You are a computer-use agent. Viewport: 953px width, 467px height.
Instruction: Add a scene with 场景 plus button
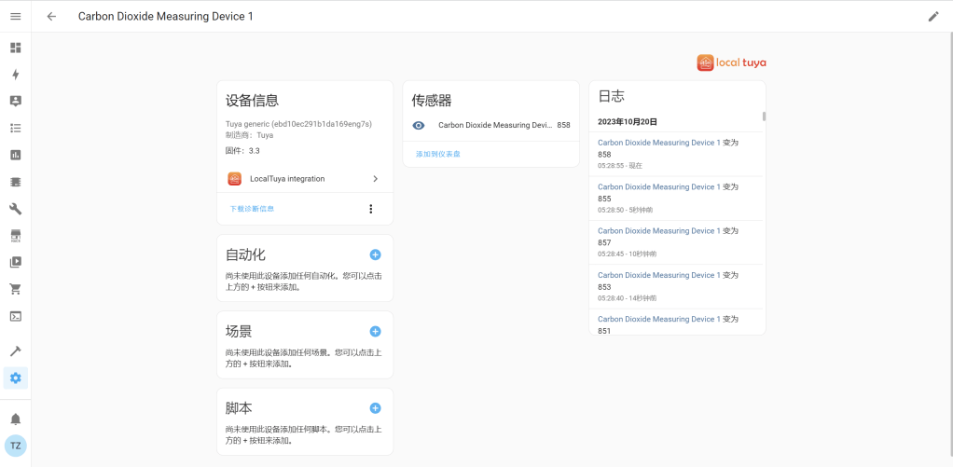pos(375,331)
